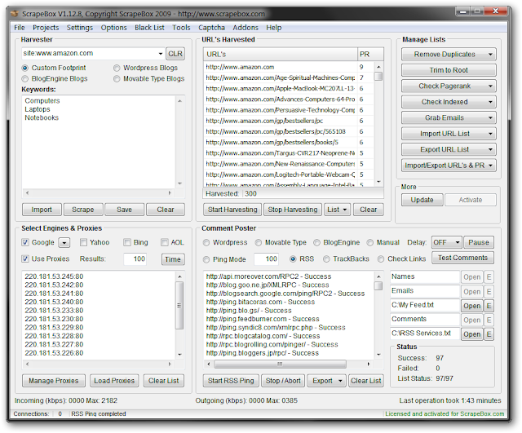Expand Grab Emails dropdown
Image resolution: width=522 pixels, height=433 pixels.
click(490, 117)
